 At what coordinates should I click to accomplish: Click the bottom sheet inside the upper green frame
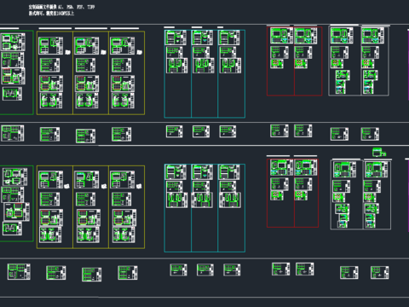(12, 94)
